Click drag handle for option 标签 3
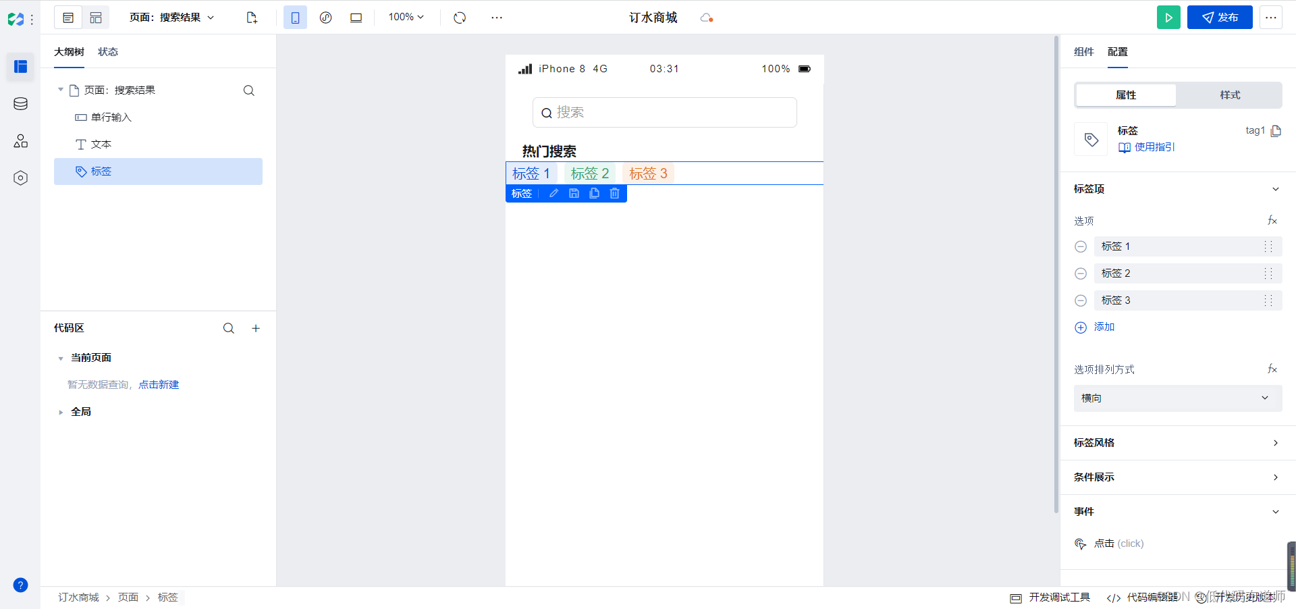The height and width of the screenshot is (609, 1296). [1268, 300]
